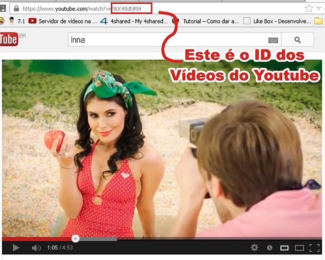This screenshot has height=260, width=325.
Task: Mute the video with the speaker icon
Action: (x=36, y=248)
